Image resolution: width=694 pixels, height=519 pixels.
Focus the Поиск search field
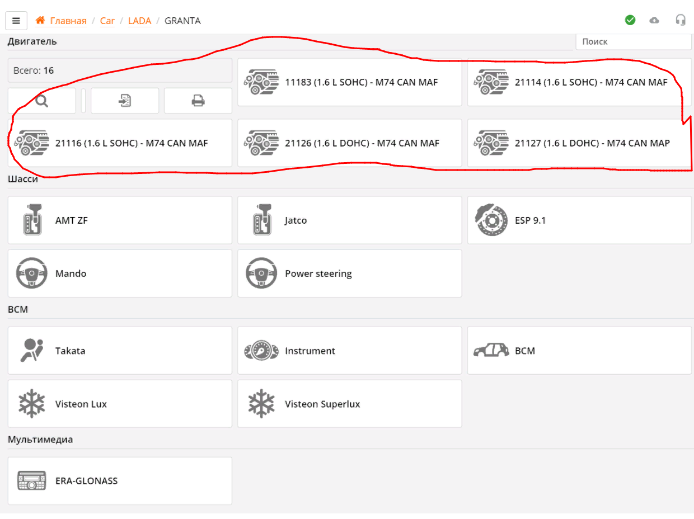coord(634,41)
